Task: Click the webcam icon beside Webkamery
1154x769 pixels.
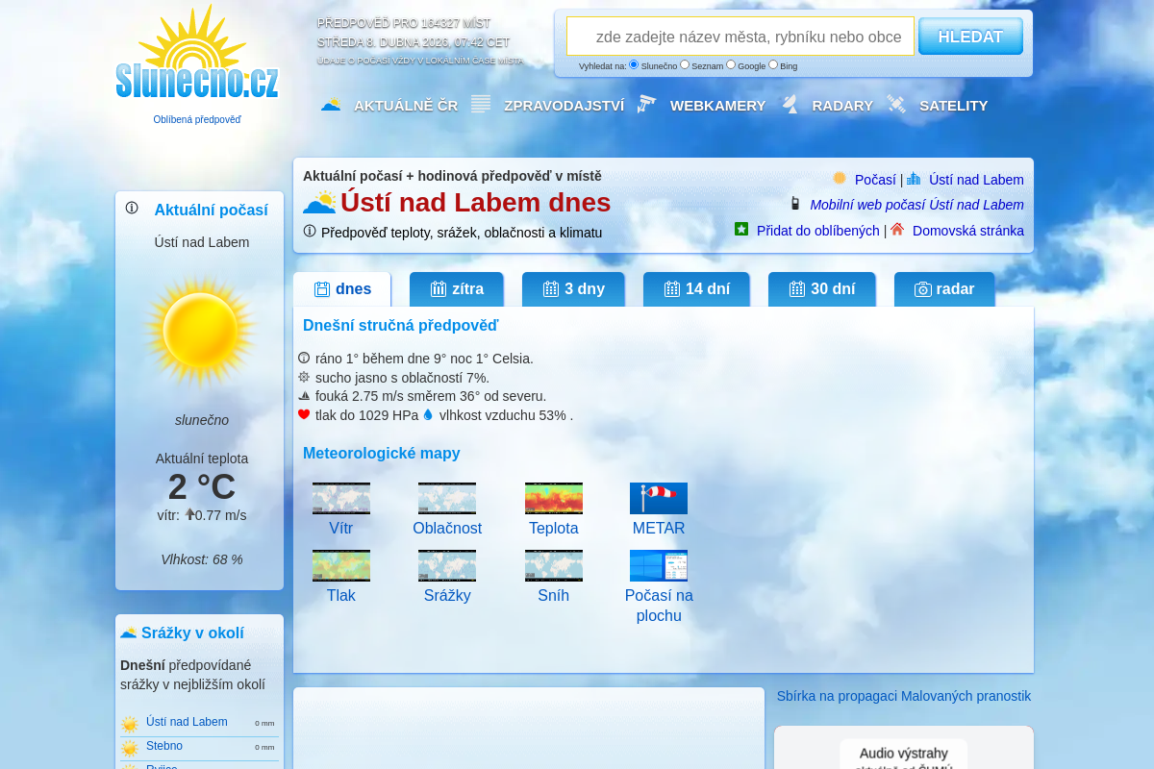Action: pyautogui.click(x=646, y=105)
